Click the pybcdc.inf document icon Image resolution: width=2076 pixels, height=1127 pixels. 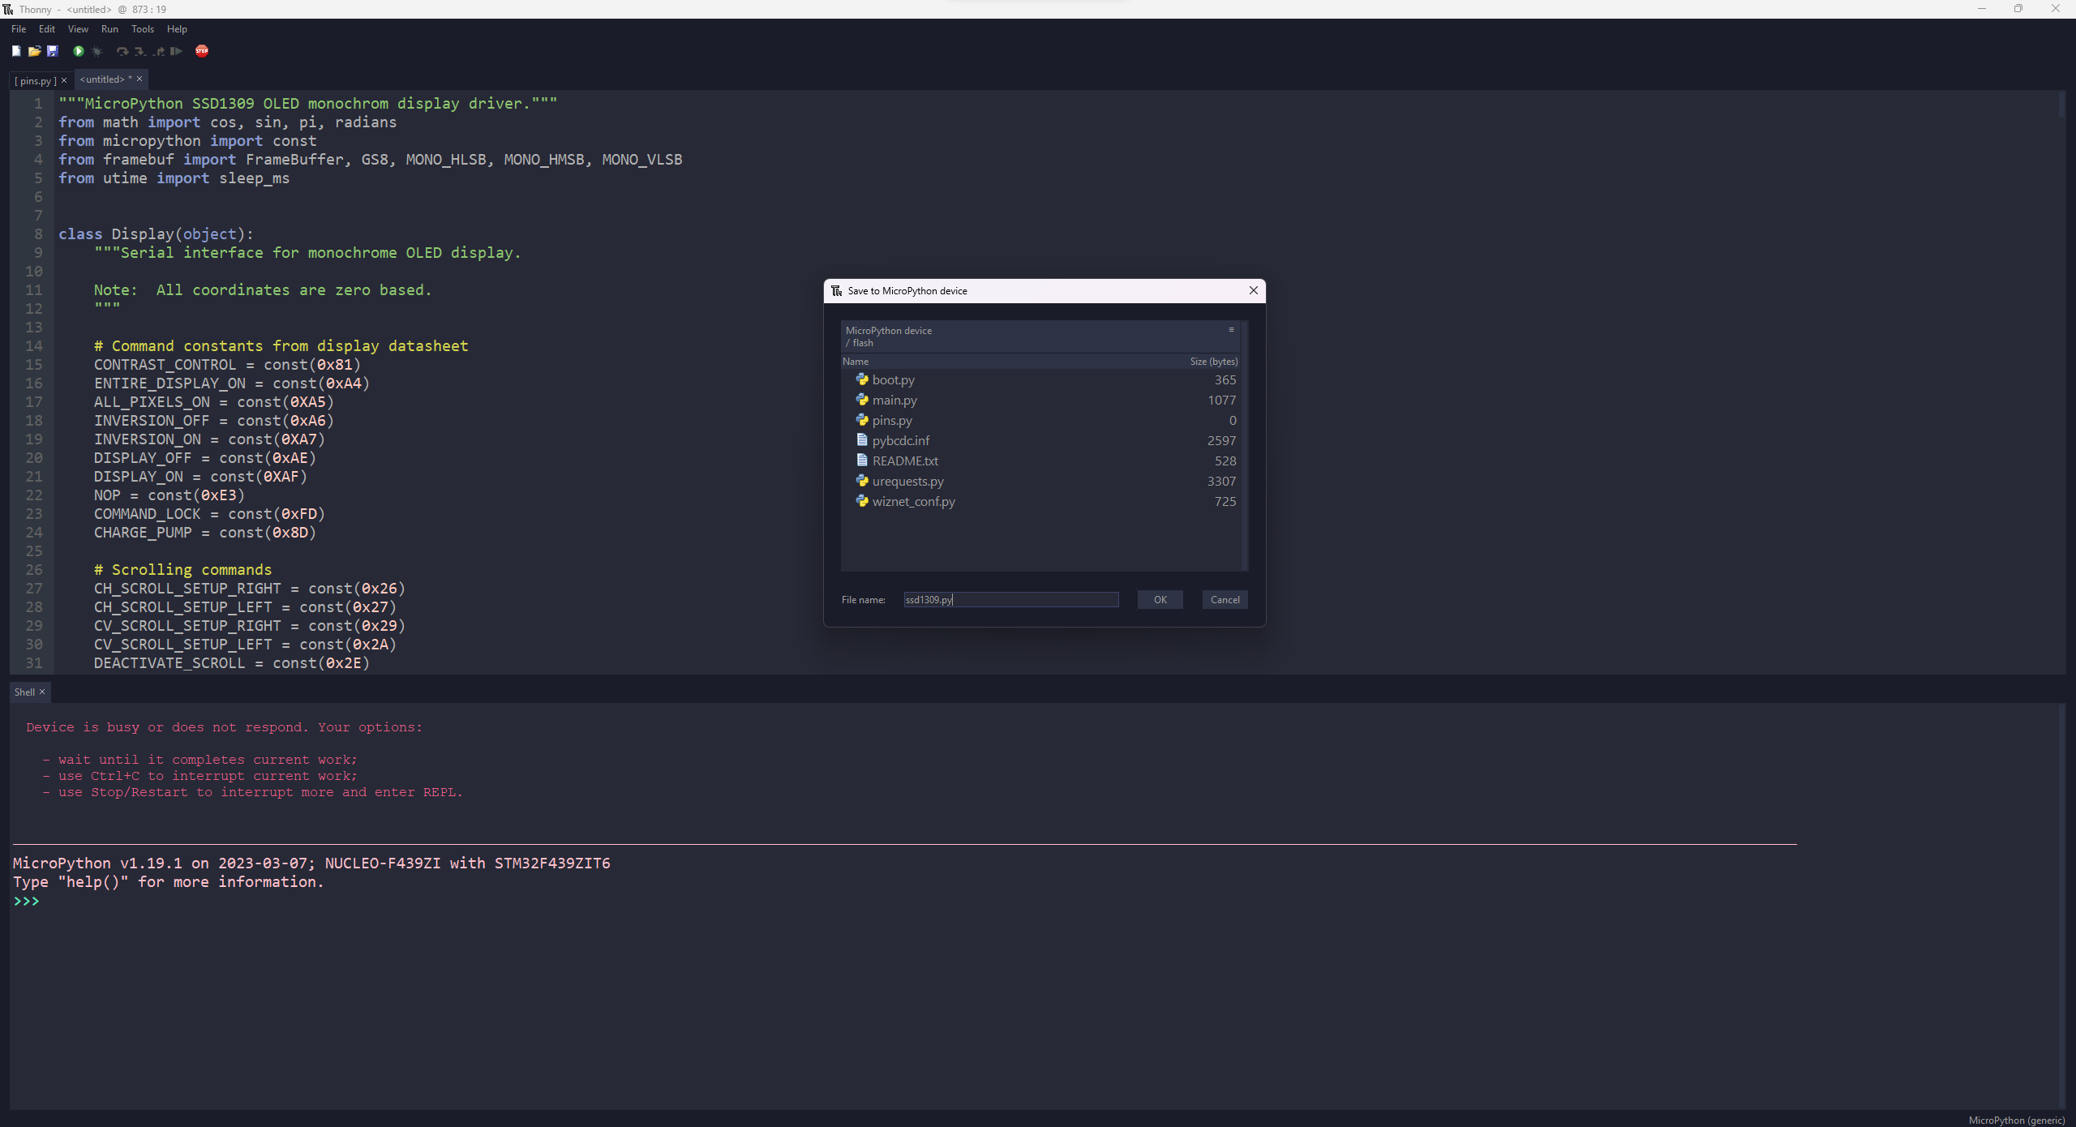862,439
